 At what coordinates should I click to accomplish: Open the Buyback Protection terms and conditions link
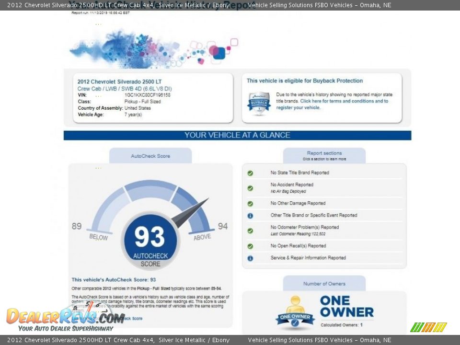(344, 101)
